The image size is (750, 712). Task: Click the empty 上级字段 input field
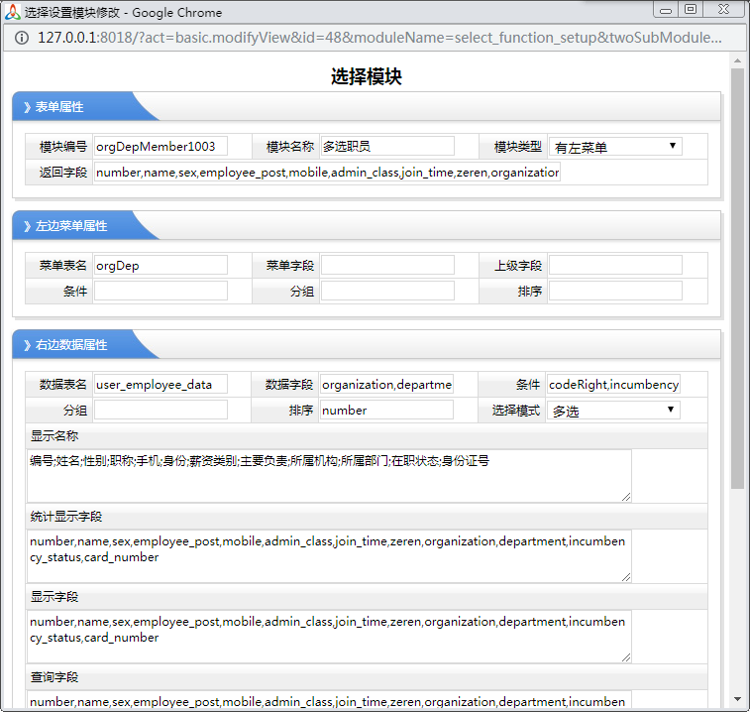tap(615, 266)
